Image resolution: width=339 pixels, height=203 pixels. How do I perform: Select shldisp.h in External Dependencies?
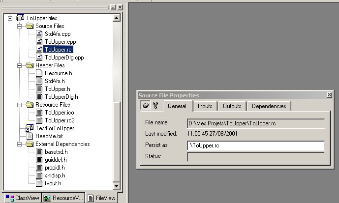pos(55,175)
